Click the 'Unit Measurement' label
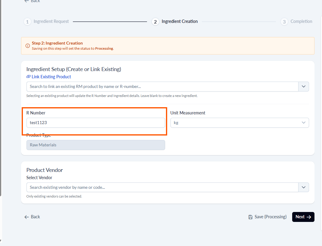The image size is (322, 246). 188,113
